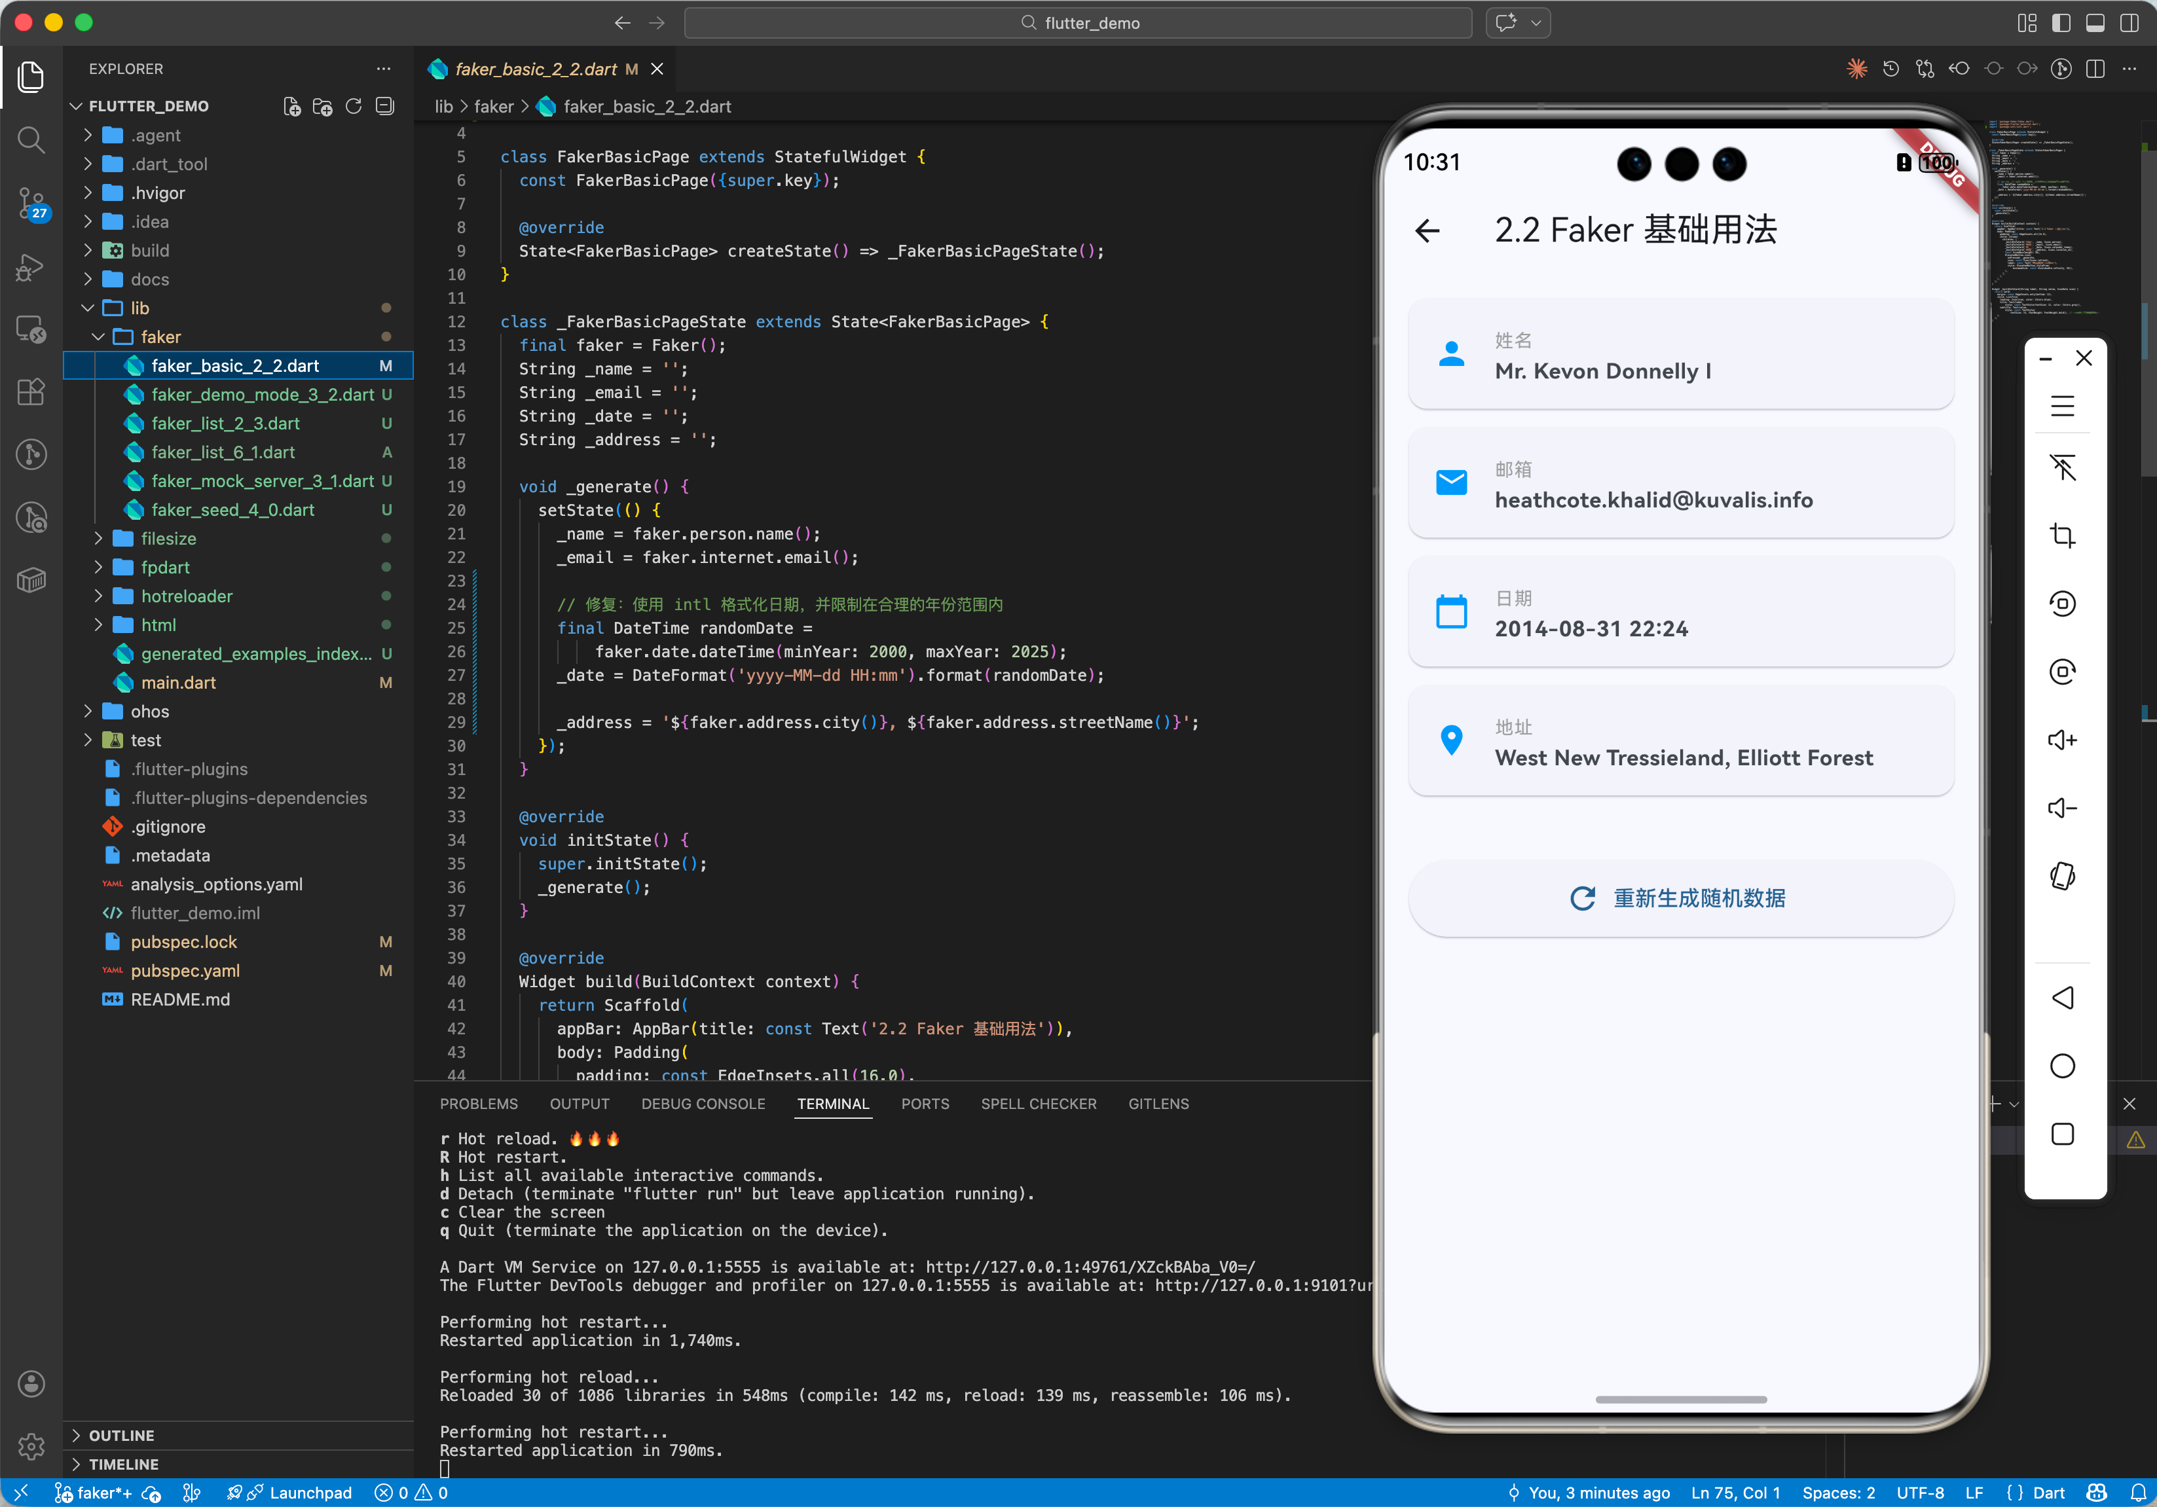Refresh the Explorer file tree
The image size is (2157, 1507).
pos(353,106)
